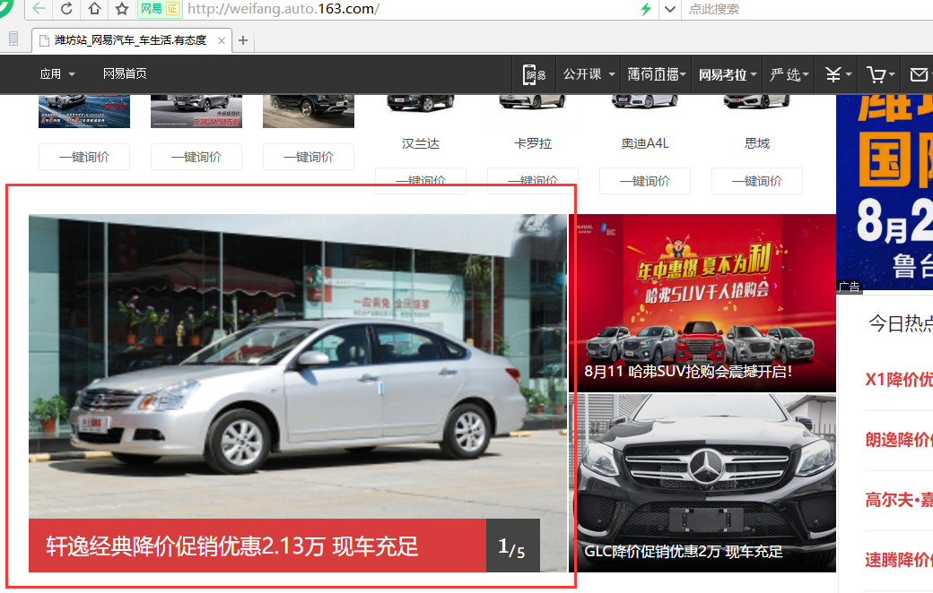
Task: Click 一键询价 under dark SUV thumbnail
Action: pos(309,157)
